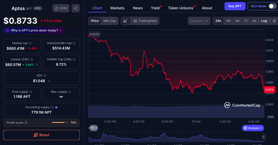This screenshot has width=278, height=145.
Task: Select the All timeframe
Action: 254,21
